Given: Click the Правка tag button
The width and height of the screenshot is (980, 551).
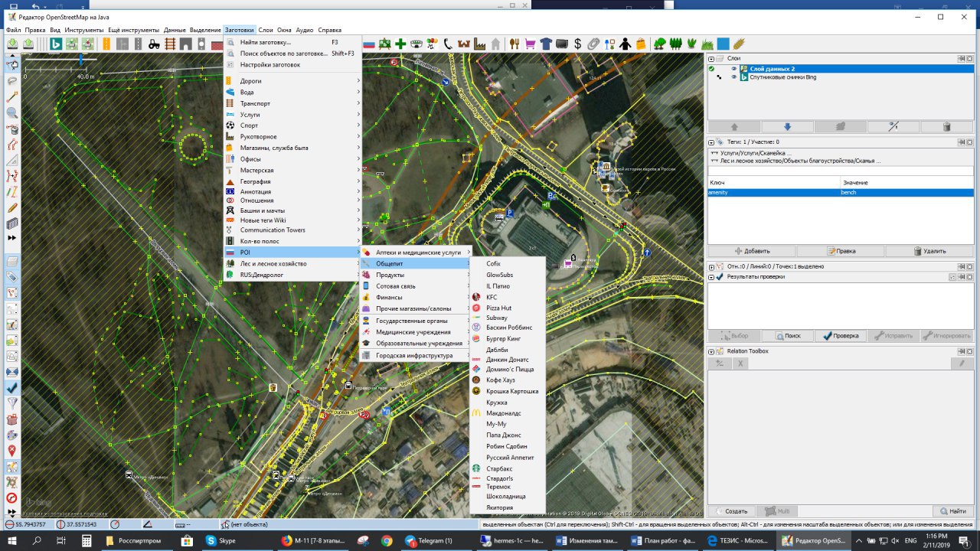Looking at the screenshot, I should (841, 250).
